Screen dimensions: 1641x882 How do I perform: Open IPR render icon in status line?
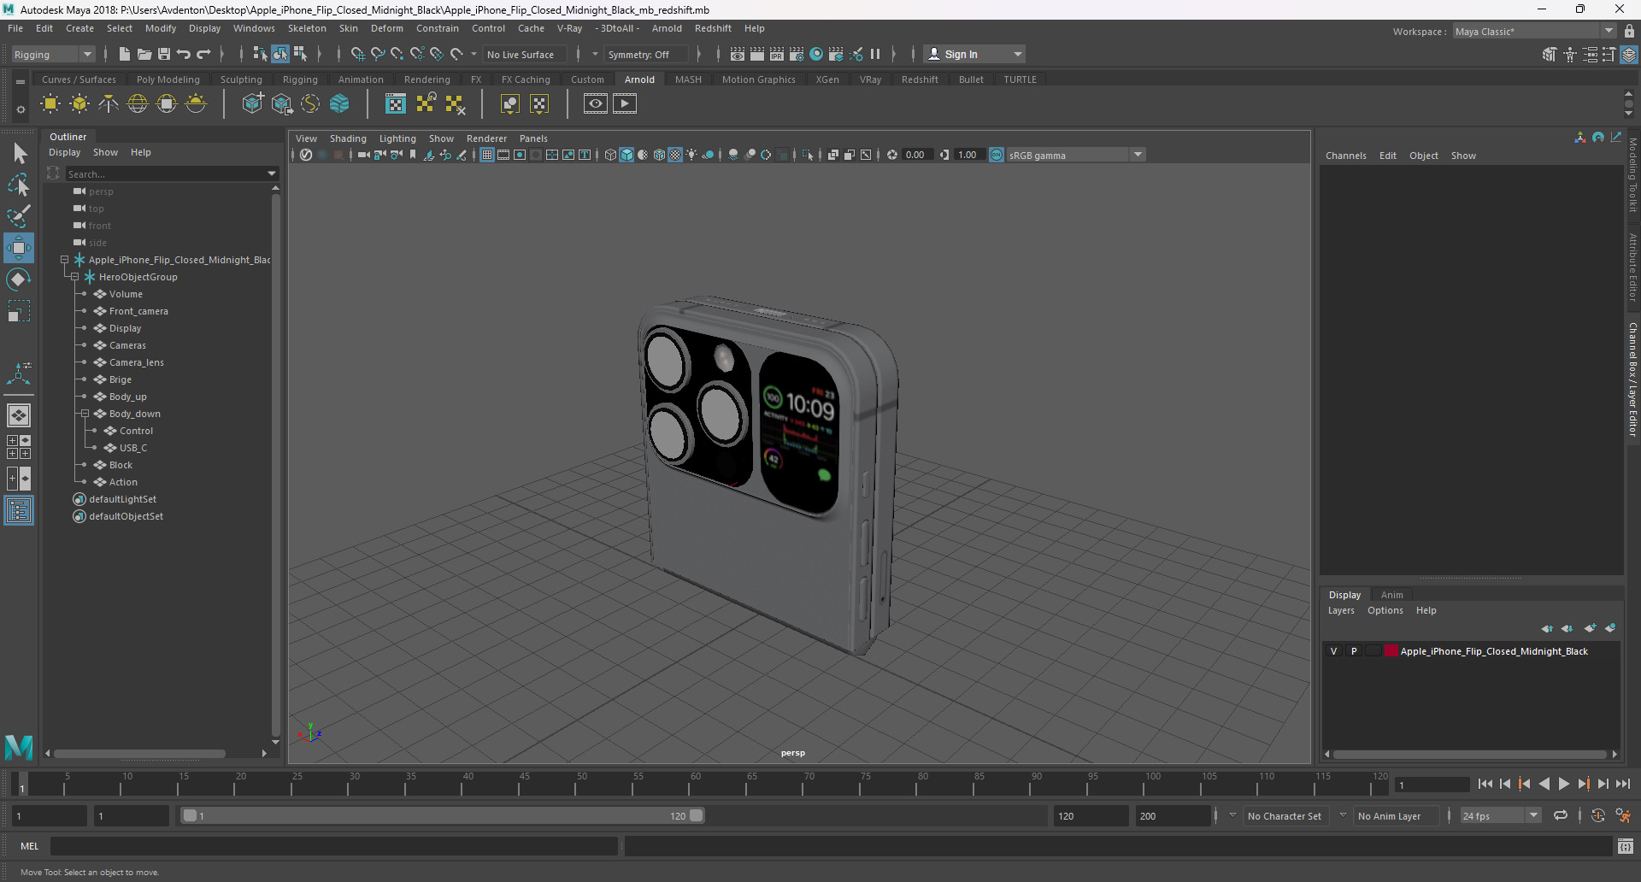click(777, 54)
